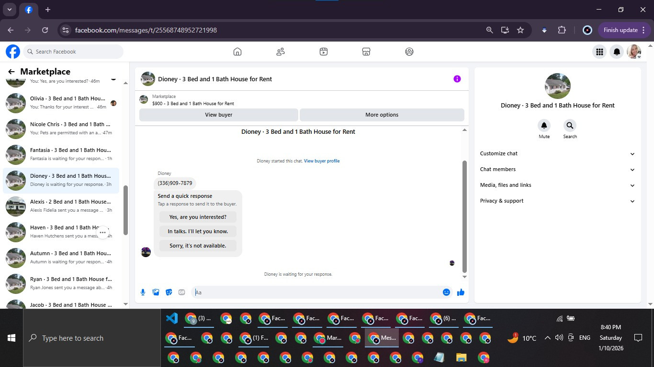
Task: Expand Customize chat section
Action: [x=558, y=153]
